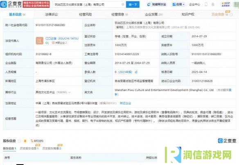Screen dimensions: 239x165
Task: Click the 序号 column header
Action: [x=7, y=158]
